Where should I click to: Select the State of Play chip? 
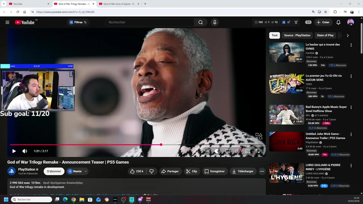(325, 35)
